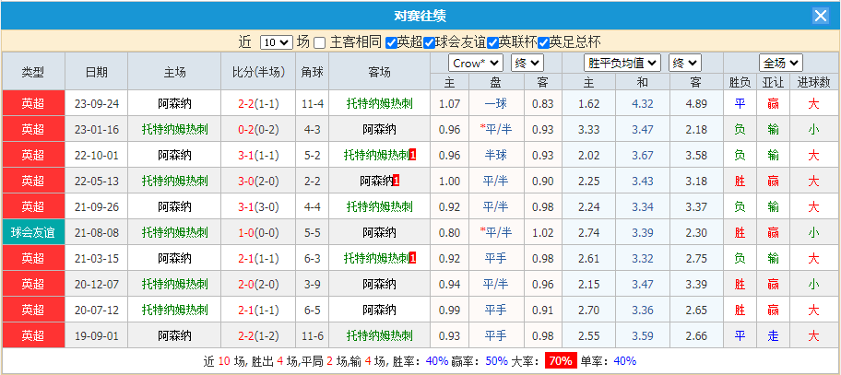Image resolution: width=841 pixels, height=375 pixels.
Task: Click the 英超 type cell for 19-09-01
Action: pos(33,335)
